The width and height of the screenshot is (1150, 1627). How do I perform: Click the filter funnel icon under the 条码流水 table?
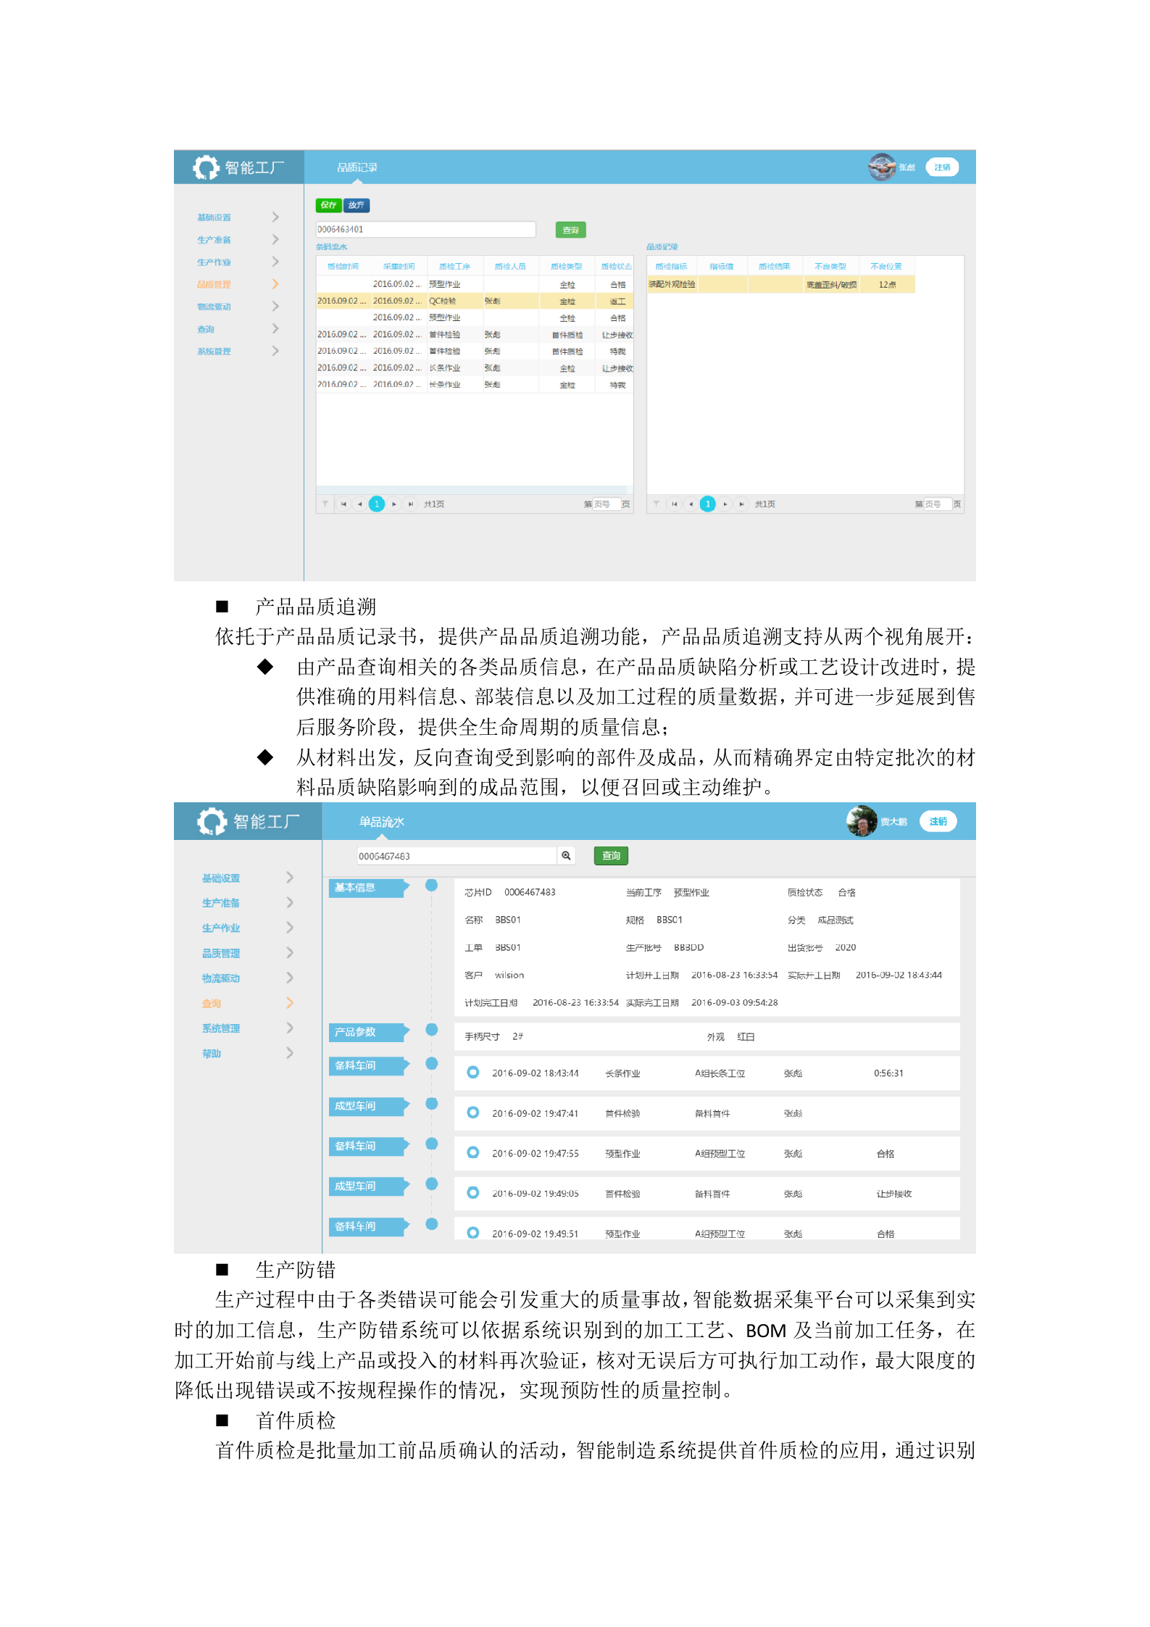point(325,504)
